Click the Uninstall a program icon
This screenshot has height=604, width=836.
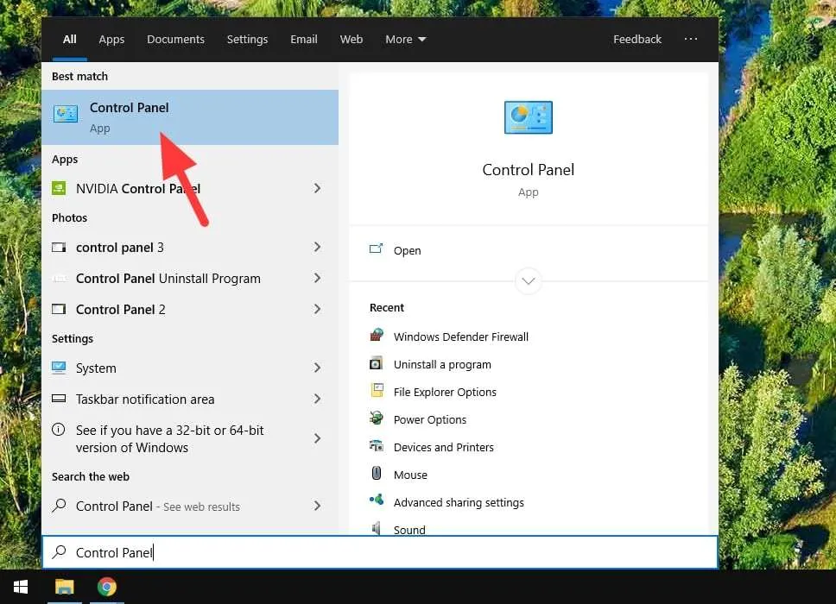tap(377, 364)
